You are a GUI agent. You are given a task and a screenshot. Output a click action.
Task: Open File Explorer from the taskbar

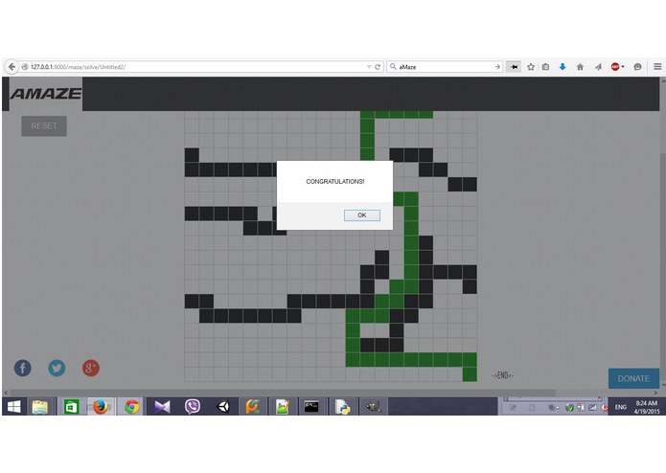pos(40,407)
